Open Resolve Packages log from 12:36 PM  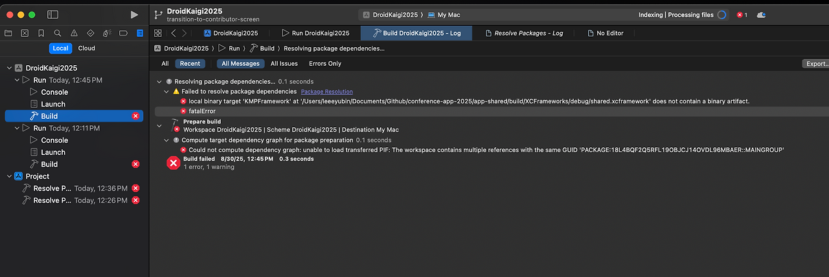tap(74, 188)
